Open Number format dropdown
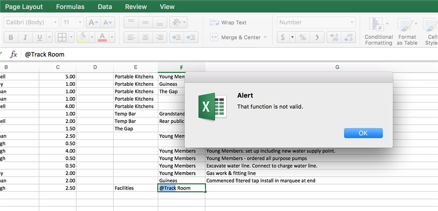438x211 pixels. [316, 22]
